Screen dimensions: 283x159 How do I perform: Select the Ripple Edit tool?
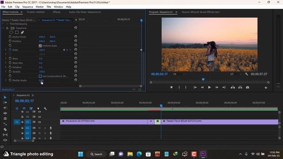click(5, 108)
